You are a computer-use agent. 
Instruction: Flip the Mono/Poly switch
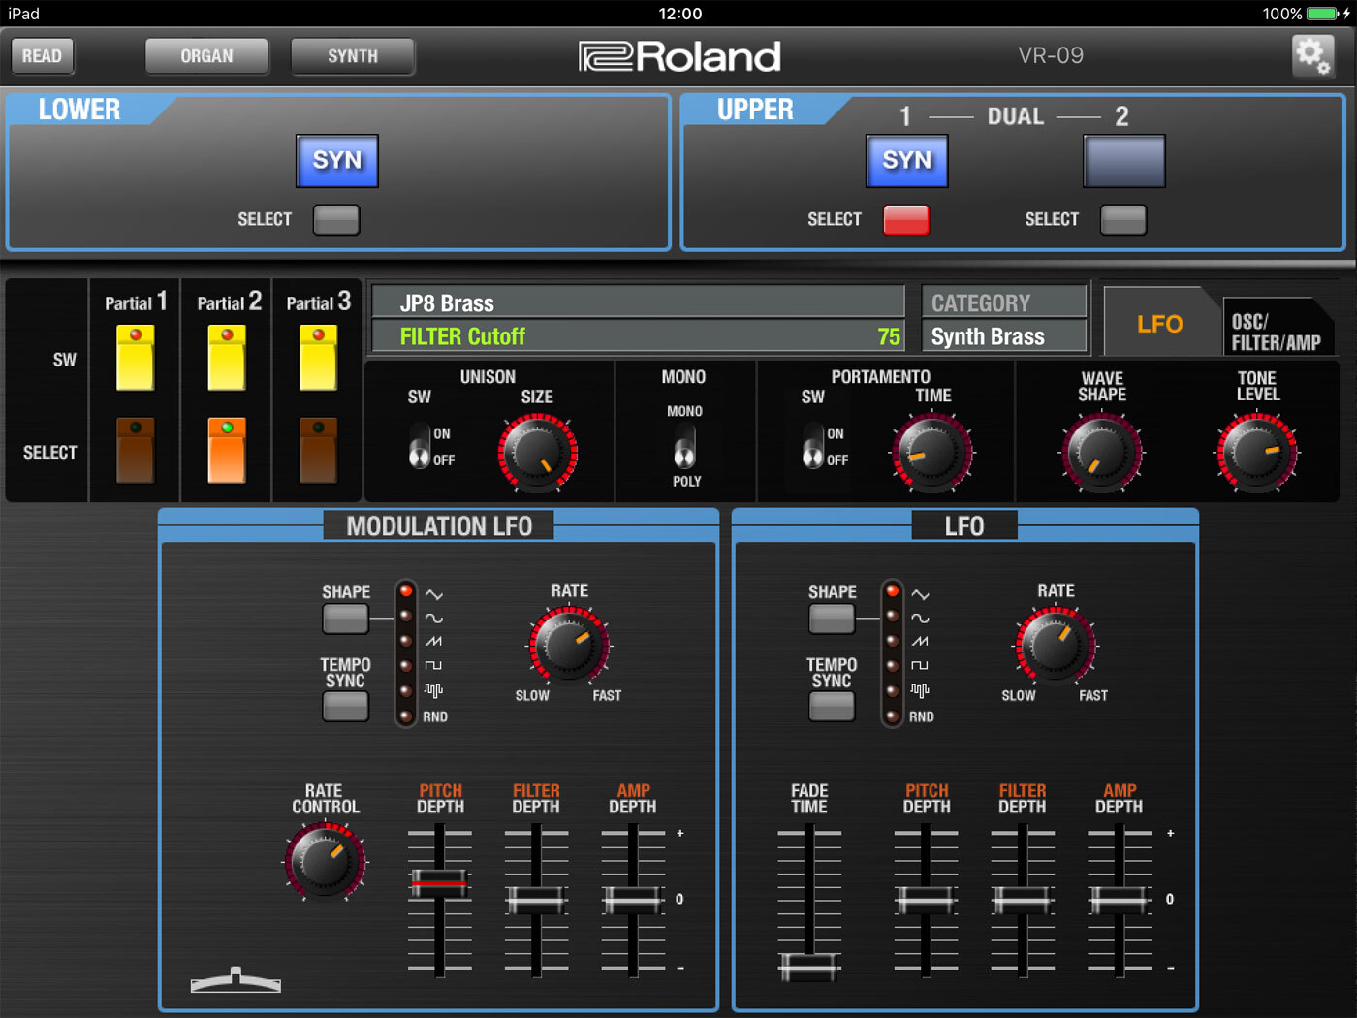tap(684, 446)
